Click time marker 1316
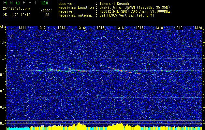205x130 pixels. [x=120, y=28]
